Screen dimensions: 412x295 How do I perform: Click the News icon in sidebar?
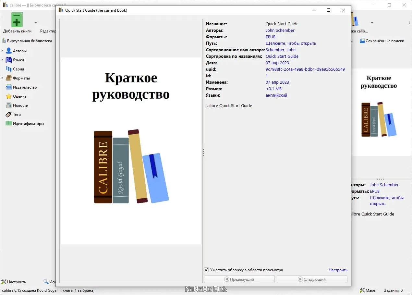[8, 105]
